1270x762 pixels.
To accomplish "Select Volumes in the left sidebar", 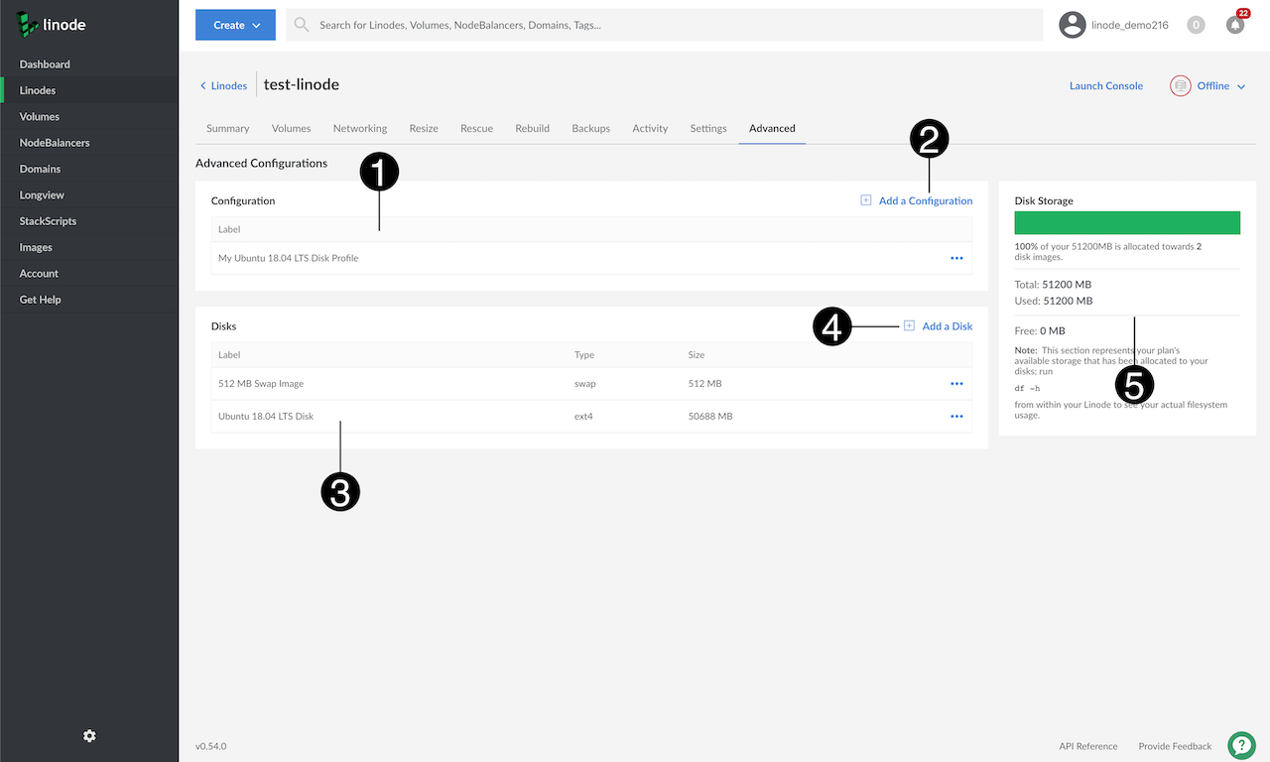I will pos(40,117).
